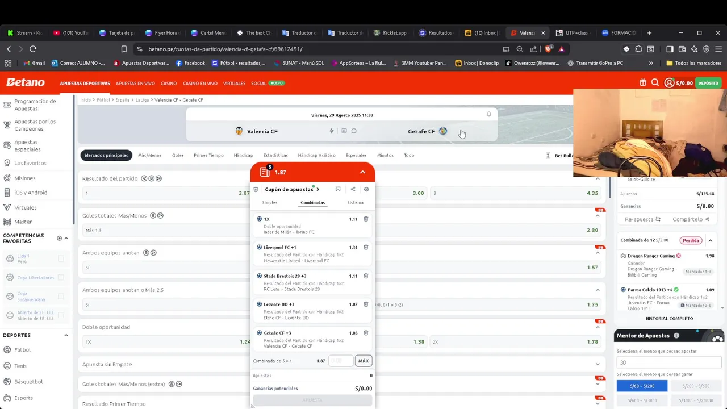The image size is (727, 409).
Task: Open the Apuestas en Vivo menu
Action: tap(135, 84)
